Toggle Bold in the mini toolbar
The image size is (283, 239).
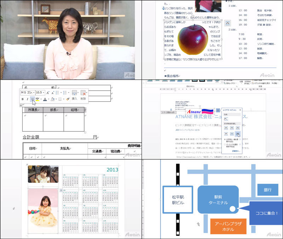click(x=23, y=99)
